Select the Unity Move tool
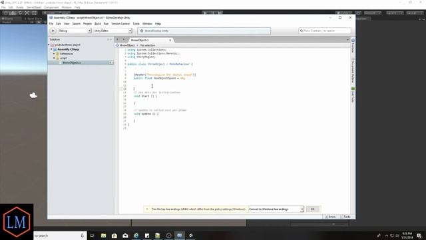 coord(13,13)
